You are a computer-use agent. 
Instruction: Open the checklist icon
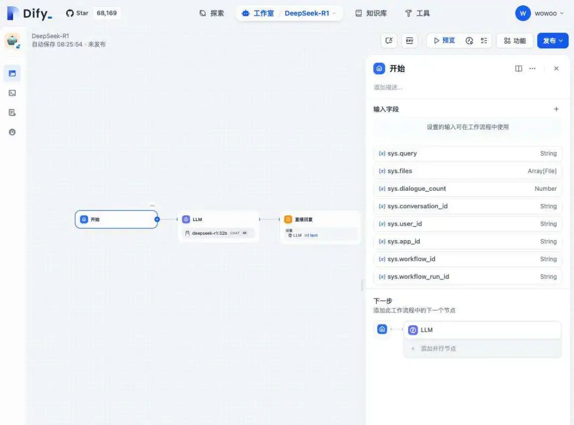(484, 40)
